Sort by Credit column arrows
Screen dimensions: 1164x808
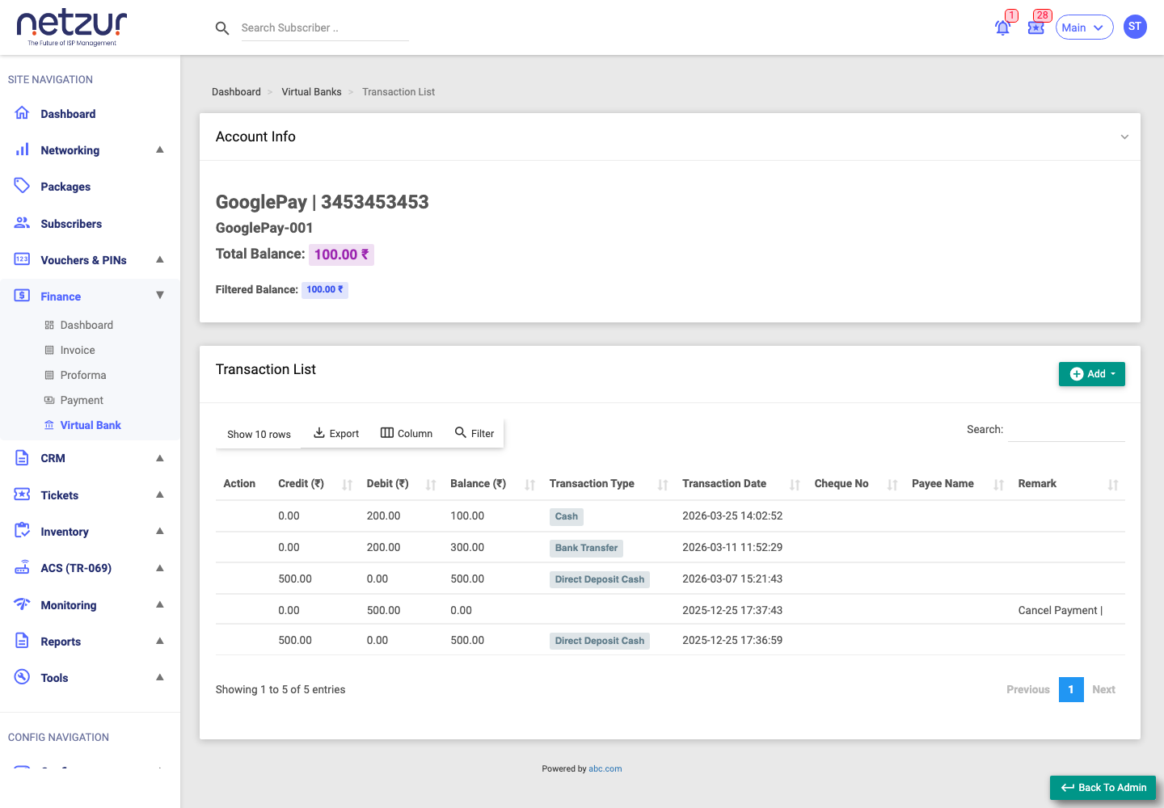[348, 485]
